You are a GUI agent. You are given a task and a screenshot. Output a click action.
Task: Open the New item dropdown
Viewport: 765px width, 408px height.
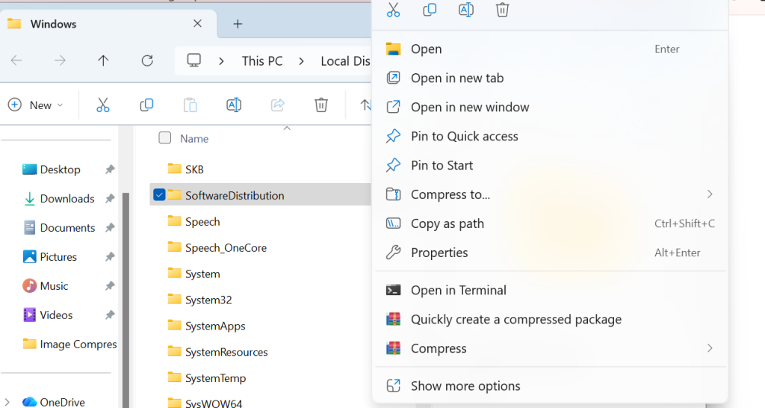pos(36,105)
